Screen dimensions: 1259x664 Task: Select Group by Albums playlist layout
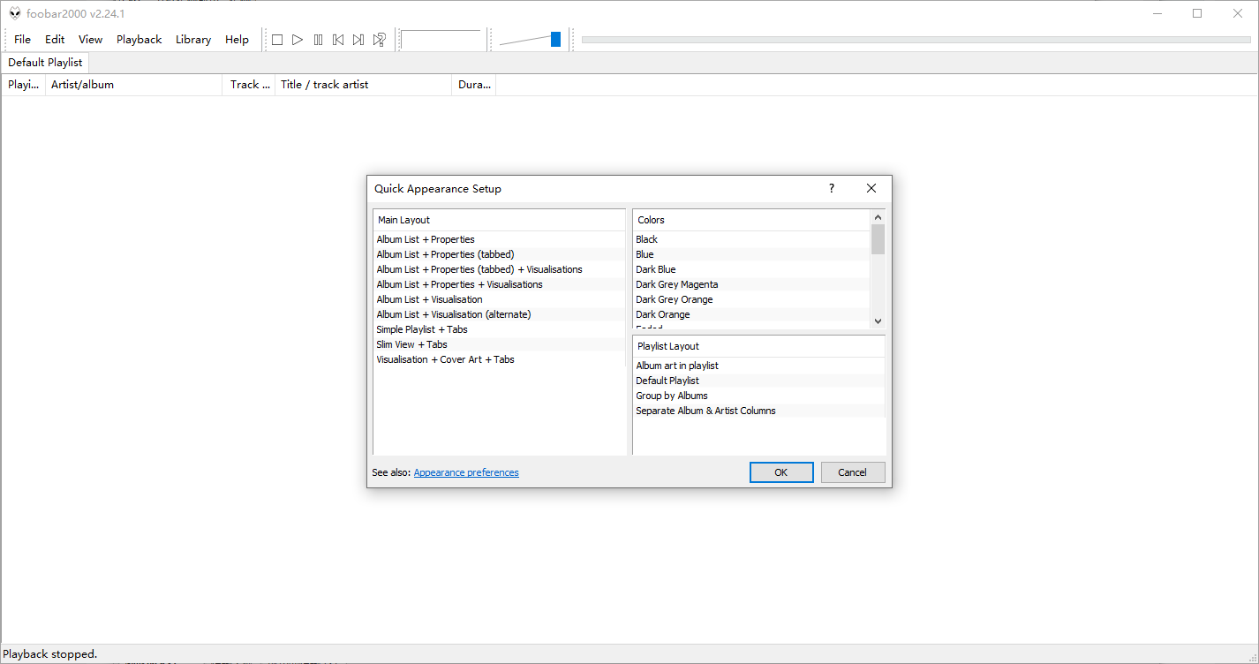(671, 396)
